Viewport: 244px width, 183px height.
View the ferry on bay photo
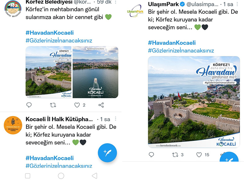[x=95, y=72]
